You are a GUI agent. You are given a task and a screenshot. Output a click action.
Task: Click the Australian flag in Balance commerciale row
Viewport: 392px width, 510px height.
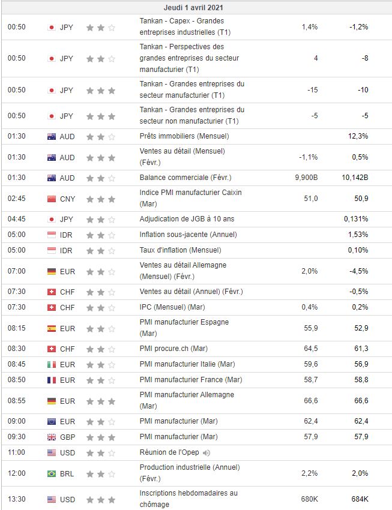point(52,178)
